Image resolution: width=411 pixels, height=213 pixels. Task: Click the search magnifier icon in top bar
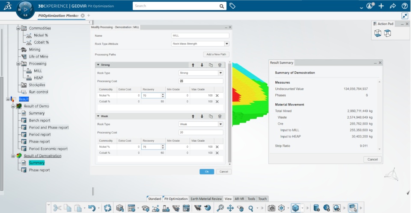(x=221, y=6)
